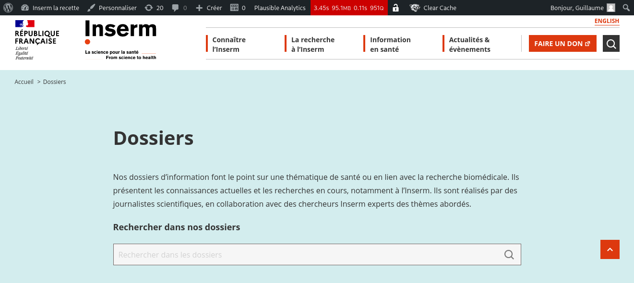Image resolution: width=634 pixels, height=283 pixels.
Task: Open Information en santé menu
Action: click(390, 44)
